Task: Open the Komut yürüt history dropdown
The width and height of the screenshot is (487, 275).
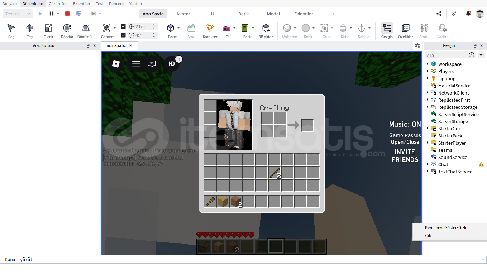Action: [483, 260]
